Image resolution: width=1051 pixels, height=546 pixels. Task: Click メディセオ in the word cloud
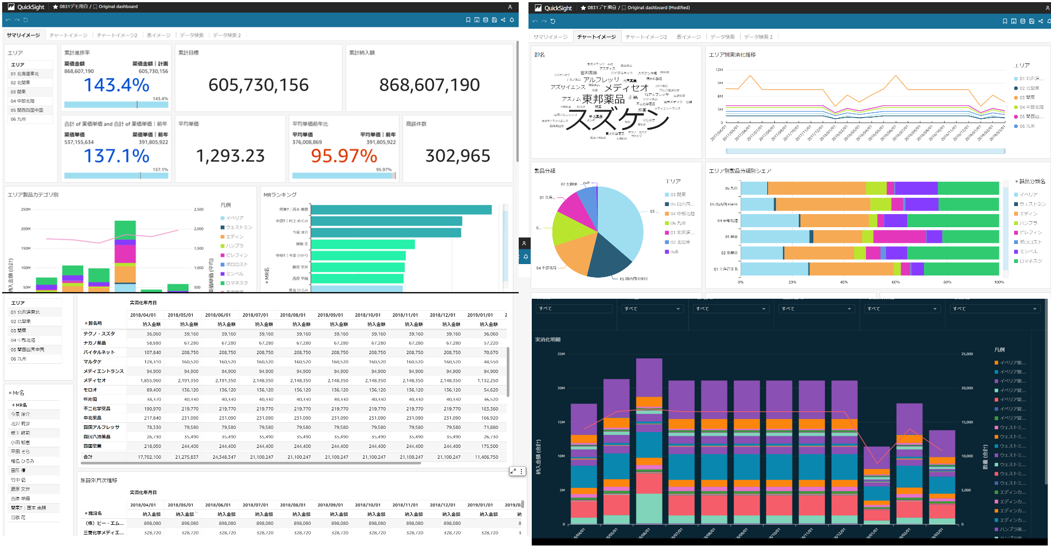click(627, 87)
